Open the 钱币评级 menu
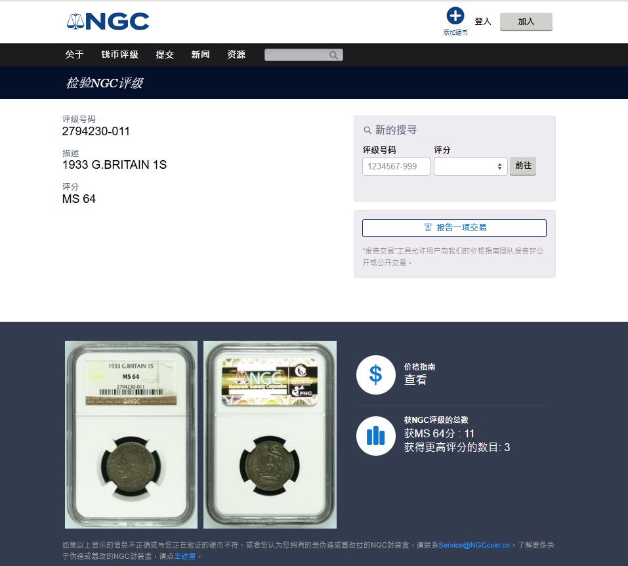The width and height of the screenshot is (628, 566). pyautogui.click(x=119, y=54)
